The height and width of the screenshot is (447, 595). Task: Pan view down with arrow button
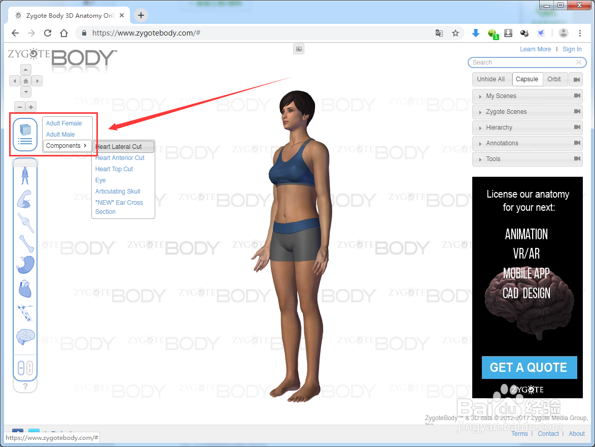26,91
